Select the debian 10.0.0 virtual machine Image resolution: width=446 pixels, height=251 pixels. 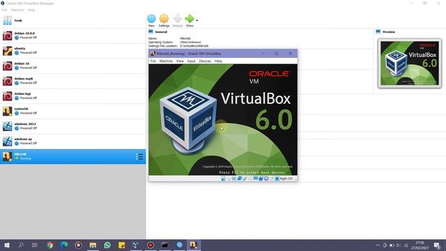click(72, 36)
